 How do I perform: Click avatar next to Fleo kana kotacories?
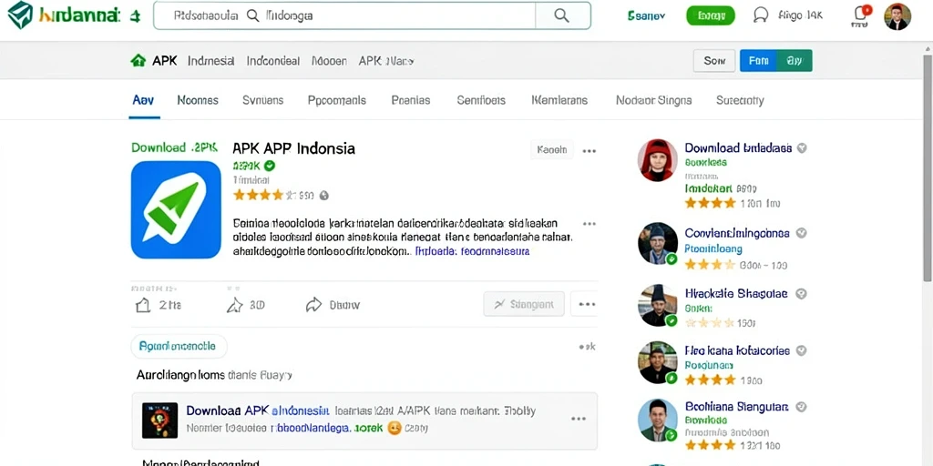pos(658,362)
